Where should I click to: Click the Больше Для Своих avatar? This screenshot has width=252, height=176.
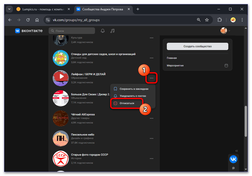pos(61,98)
